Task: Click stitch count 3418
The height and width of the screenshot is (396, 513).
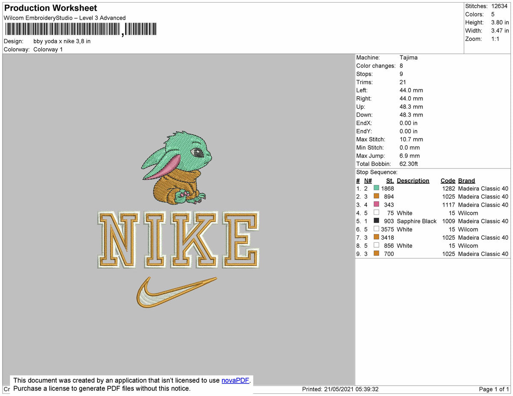Action: 387,237
